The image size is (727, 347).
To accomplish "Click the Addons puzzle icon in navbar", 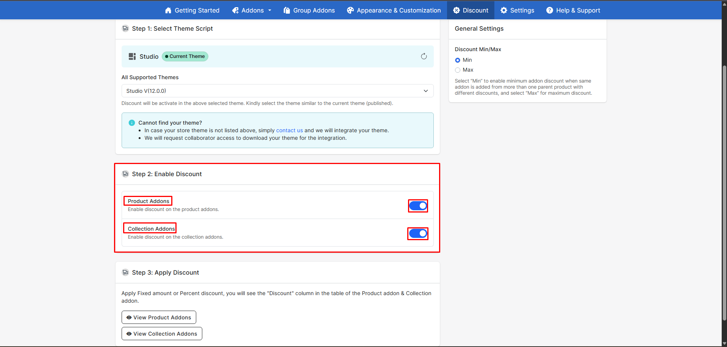I will (235, 11).
